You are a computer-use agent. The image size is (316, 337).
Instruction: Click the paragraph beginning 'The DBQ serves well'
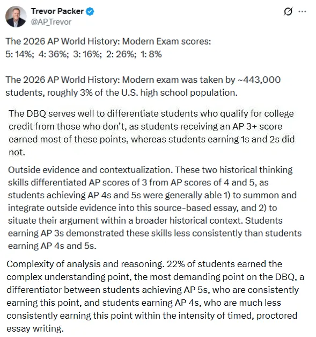(x=151, y=133)
